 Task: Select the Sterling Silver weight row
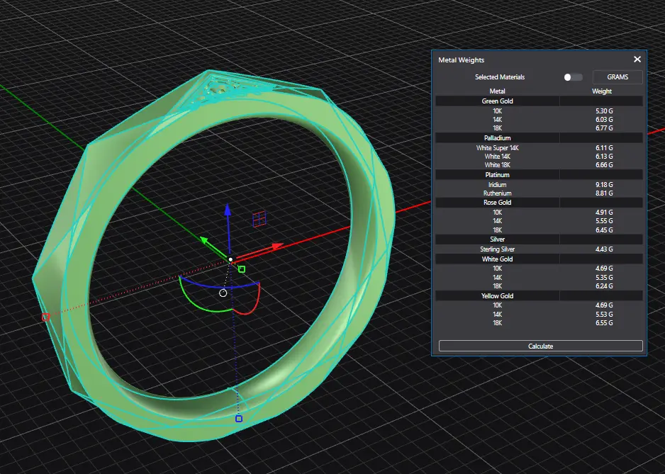pyautogui.click(x=497, y=249)
